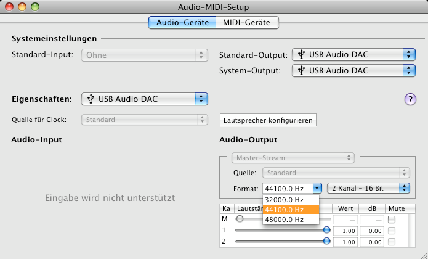Screen dimensions: 428x259
Task: Click the channel 2 Wert value field
Action: (x=345, y=242)
